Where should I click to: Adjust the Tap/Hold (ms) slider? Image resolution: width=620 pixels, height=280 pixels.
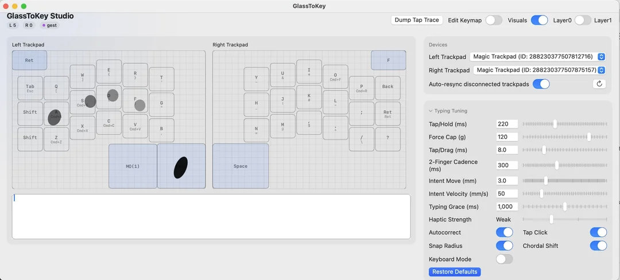point(565,124)
